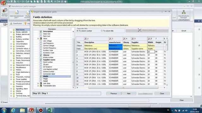
Task: Select Article number field in tree
Action: [48, 57]
